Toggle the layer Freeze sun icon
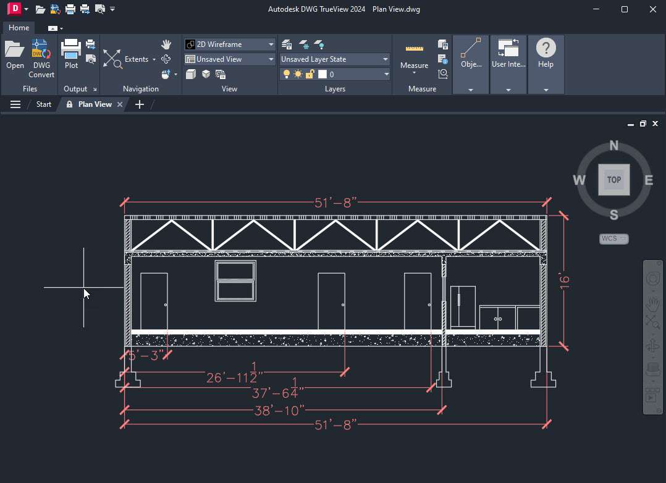Viewport: 666px width, 483px height. click(x=298, y=73)
